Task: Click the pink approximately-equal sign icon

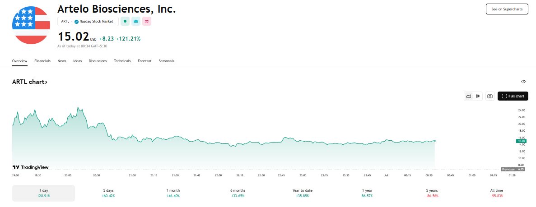Action: coord(147,21)
